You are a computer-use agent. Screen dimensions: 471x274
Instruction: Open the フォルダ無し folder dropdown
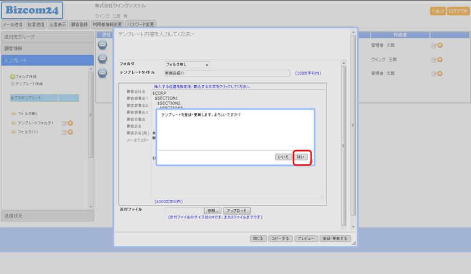click(x=188, y=65)
